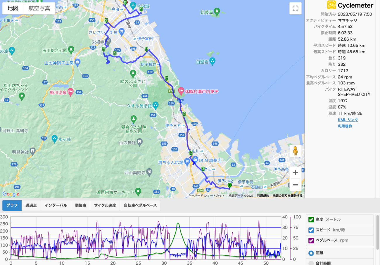Toggle スピード speed checkbox
This screenshot has width=380, height=265.
311,230
